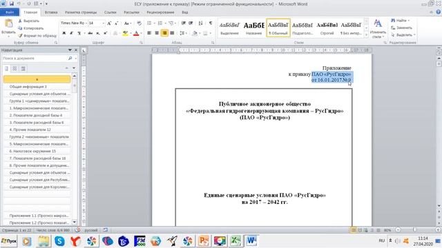Viewport: 442px width, 248px height.
Task: Toggle Italic formatting
Action: click(71, 33)
